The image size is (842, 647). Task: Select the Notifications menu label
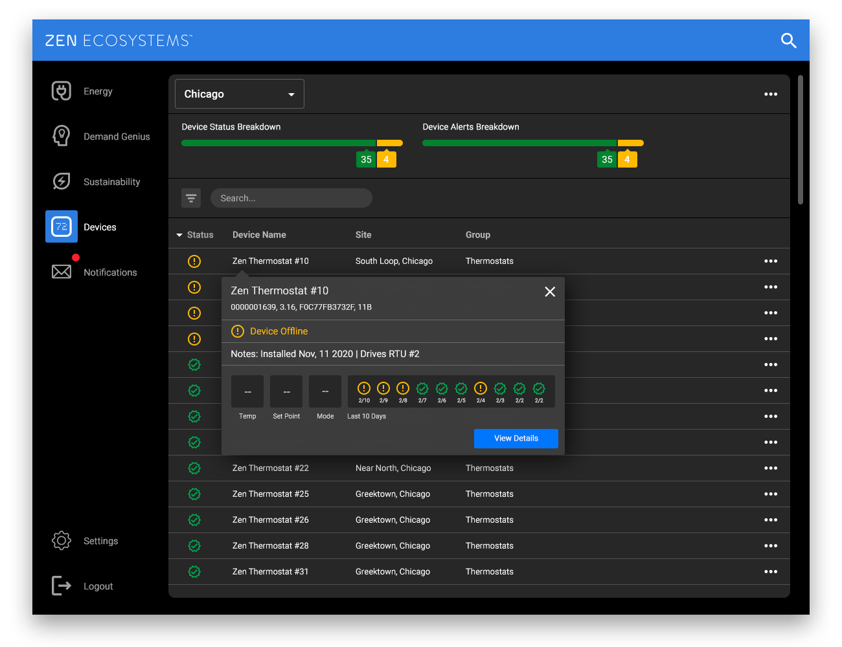coord(110,272)
